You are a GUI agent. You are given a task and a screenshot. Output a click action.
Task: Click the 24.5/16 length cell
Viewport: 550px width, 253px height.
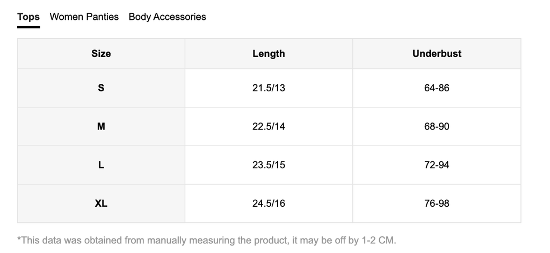click(269, 204)
